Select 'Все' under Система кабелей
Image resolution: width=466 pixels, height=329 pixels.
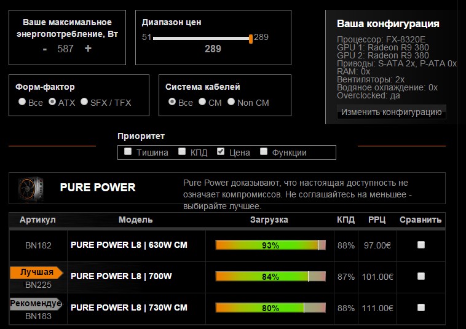click(x=172, y=101)
